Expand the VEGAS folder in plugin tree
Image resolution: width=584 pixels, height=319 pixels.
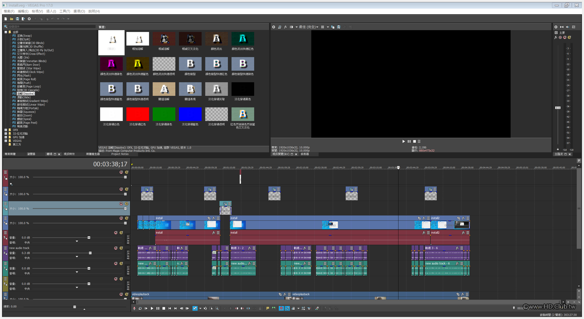[x=6, y=141]
